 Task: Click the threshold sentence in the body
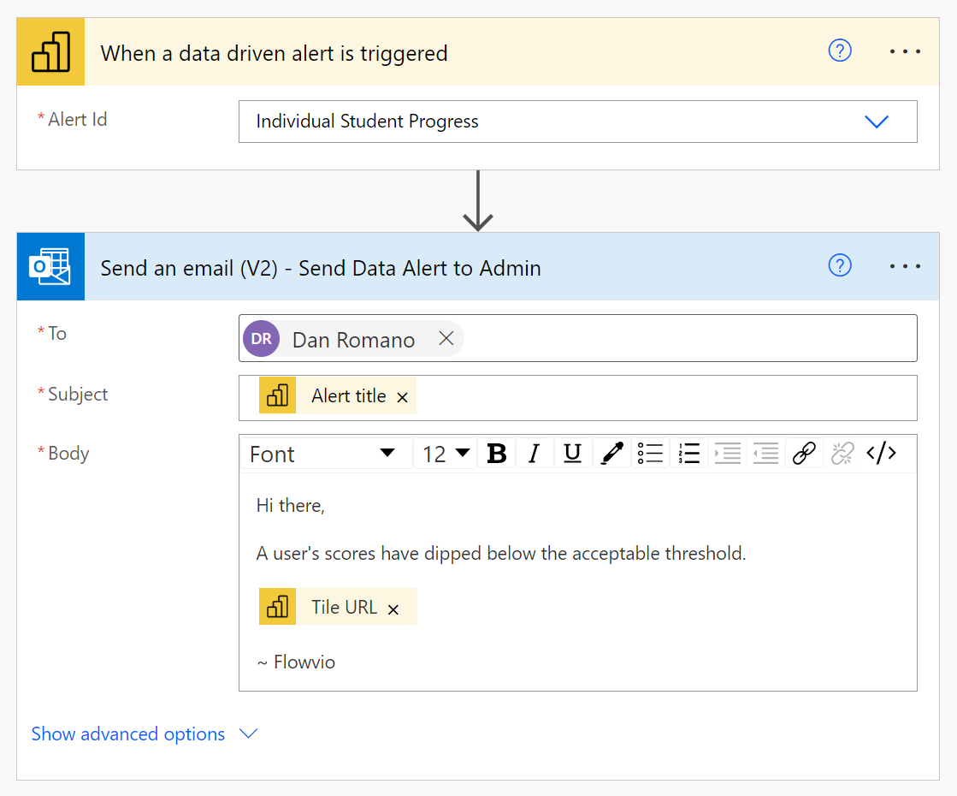pos(501,554)
